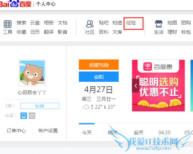This screenshot has height=154, width=193.
Task: Click the 轻度污染 air quality badge
Action: [x=99, y=65]
